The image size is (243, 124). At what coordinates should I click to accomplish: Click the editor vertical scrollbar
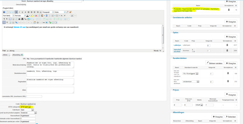(163, 36)
